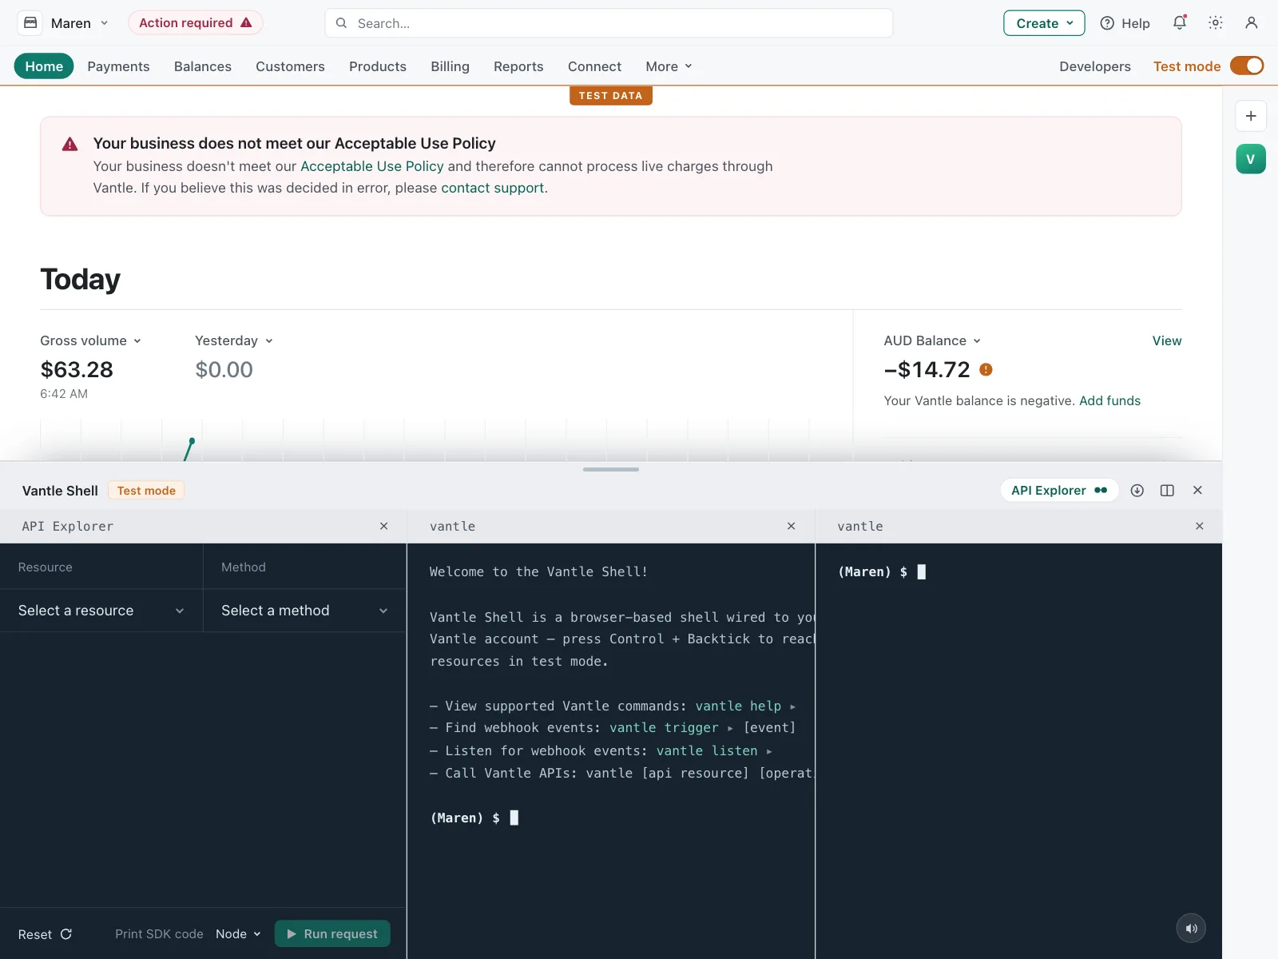Viewport: 1278px width, 959px height.
Task: Open the Payments tab
Action: [118, 66]
